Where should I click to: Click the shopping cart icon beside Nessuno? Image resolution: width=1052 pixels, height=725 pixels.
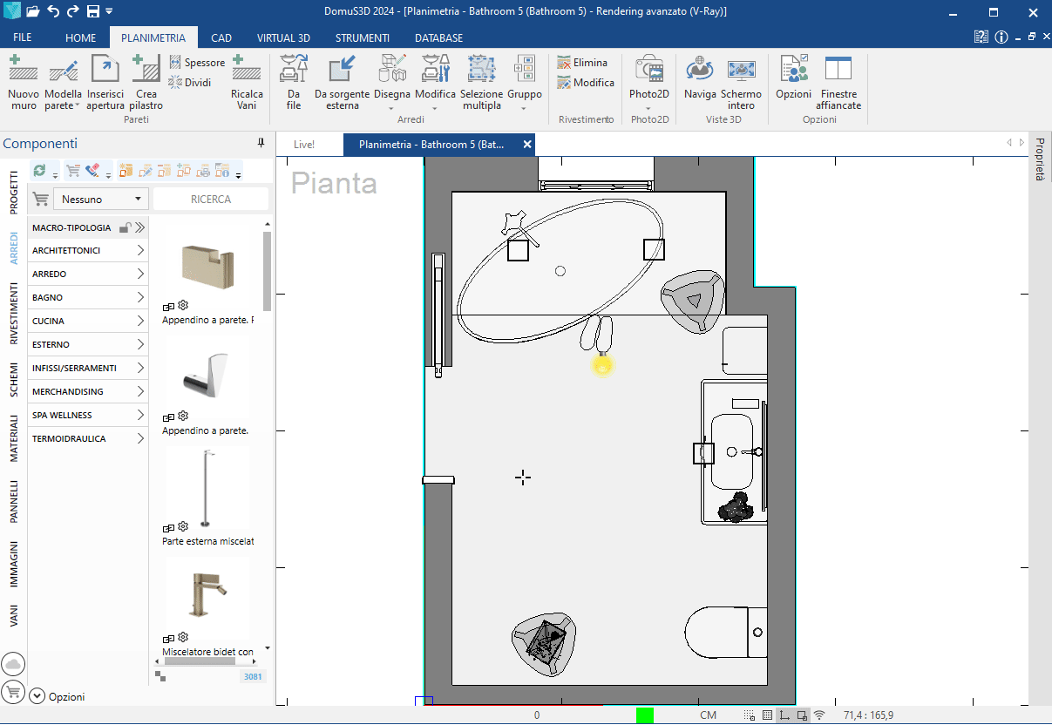(x=40, y=199)
